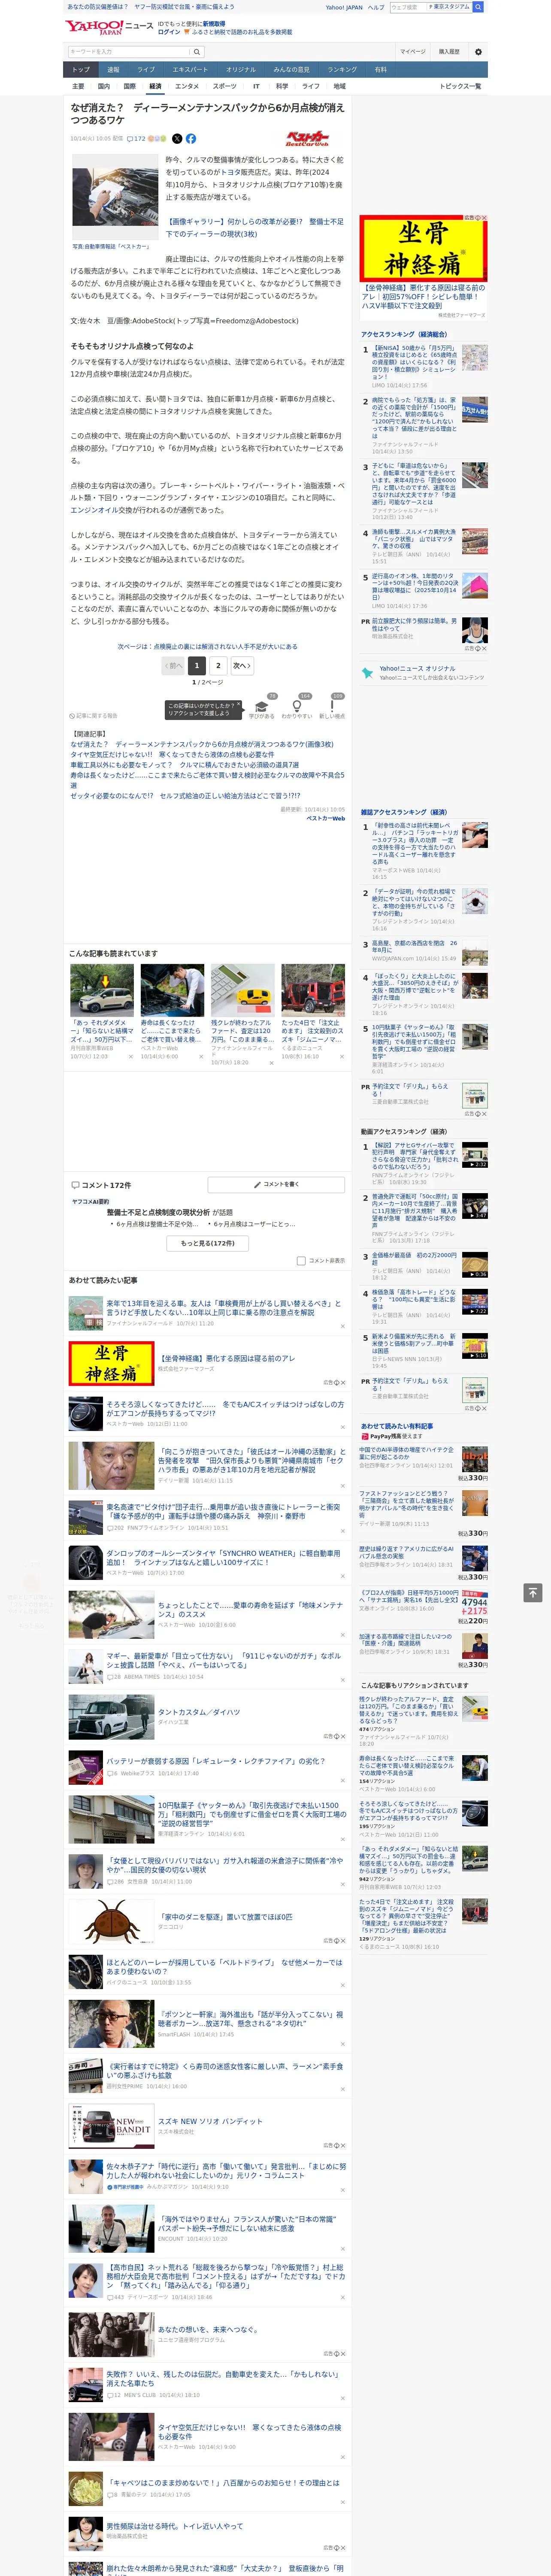
Task: Click the 次へ pagination button
Action: point(242,665)
